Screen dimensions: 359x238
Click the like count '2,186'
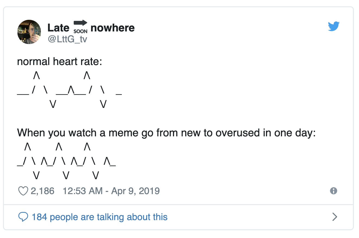43,191
